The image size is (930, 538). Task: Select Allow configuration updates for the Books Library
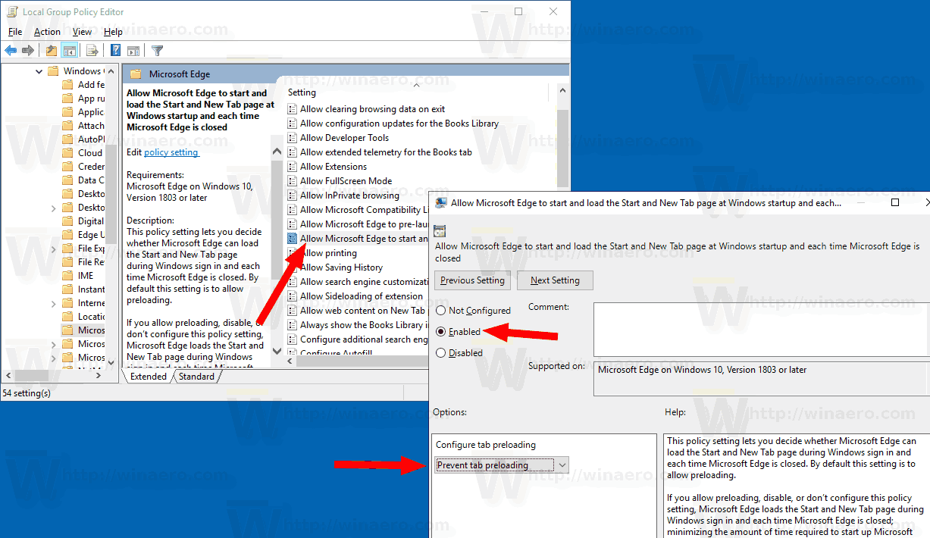tap(399, 124)
